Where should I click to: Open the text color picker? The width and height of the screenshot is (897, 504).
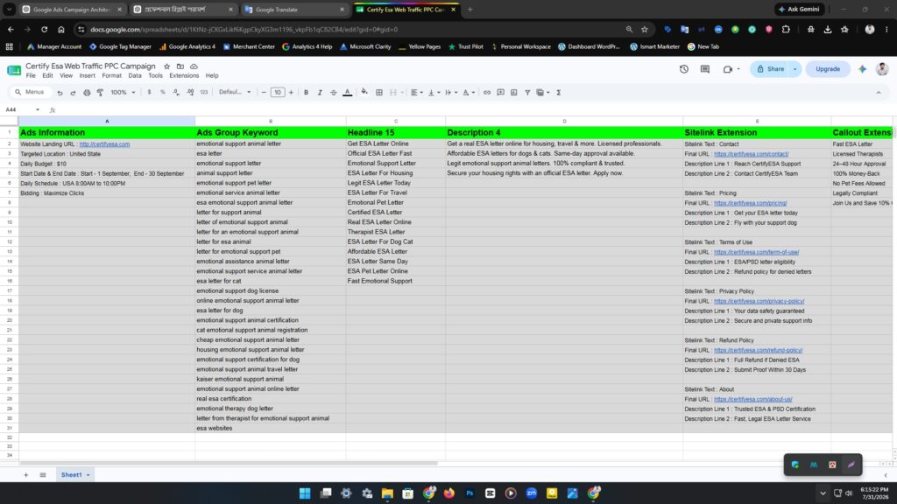click(347, 92)
